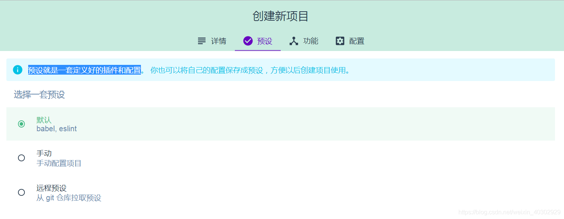564x219 pixels.
Task: Click the 手动 option title
Action: coord(44,153)
